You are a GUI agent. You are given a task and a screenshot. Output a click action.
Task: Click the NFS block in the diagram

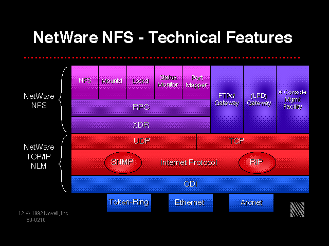pyautogui.click(x=85, y=82)
